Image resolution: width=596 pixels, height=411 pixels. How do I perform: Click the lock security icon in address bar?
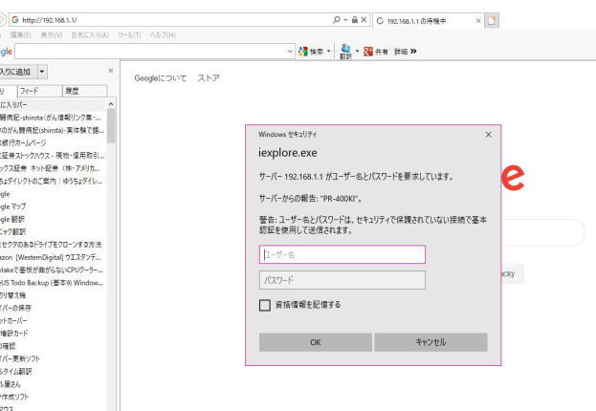tap(355, 20)
